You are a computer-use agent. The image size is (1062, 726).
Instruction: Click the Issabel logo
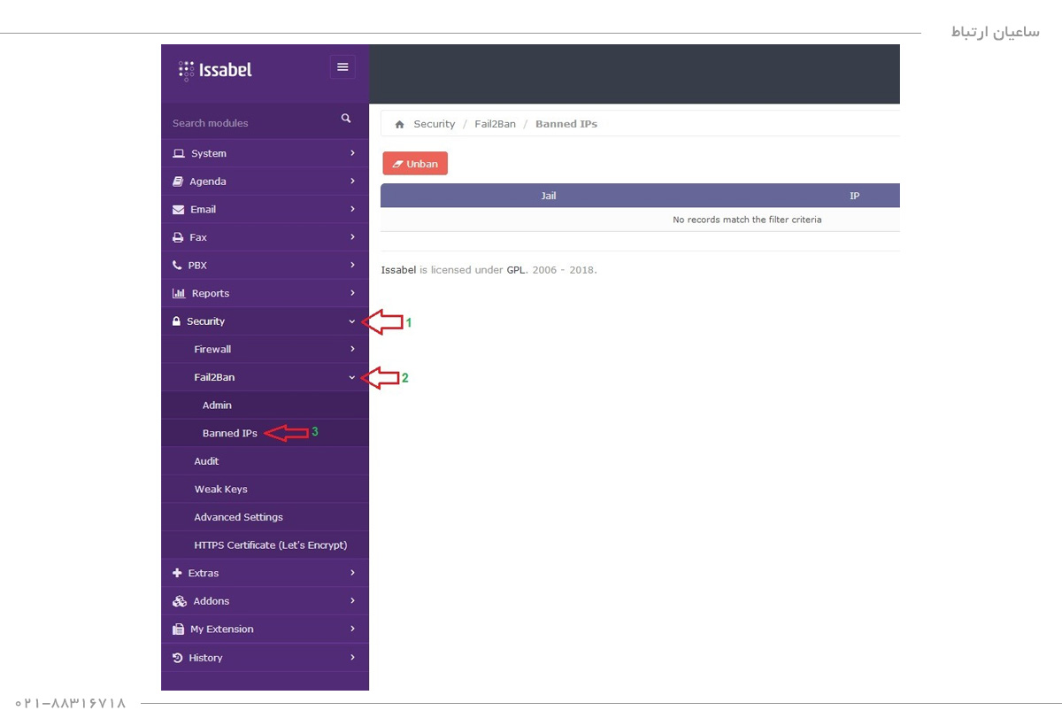coord(215,70)
